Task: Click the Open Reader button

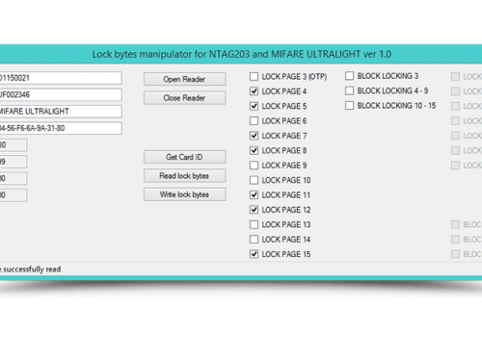Action: pyautogui.click(x=185, y=79)
